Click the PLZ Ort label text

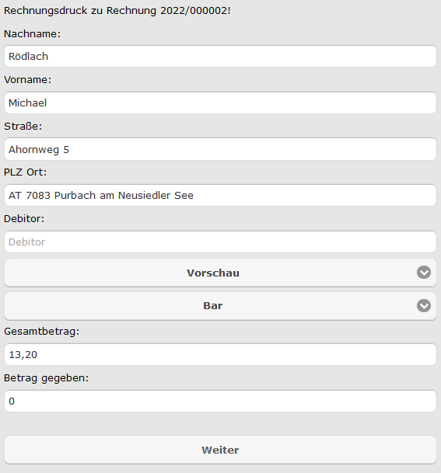click(x=26, y=172)
